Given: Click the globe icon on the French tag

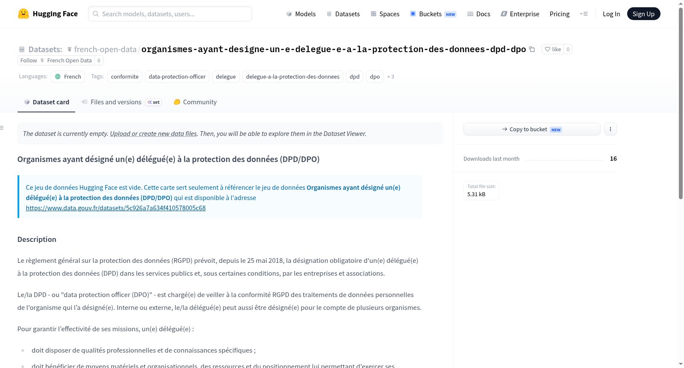Looking at the screenshot, I should click(58, 77).
